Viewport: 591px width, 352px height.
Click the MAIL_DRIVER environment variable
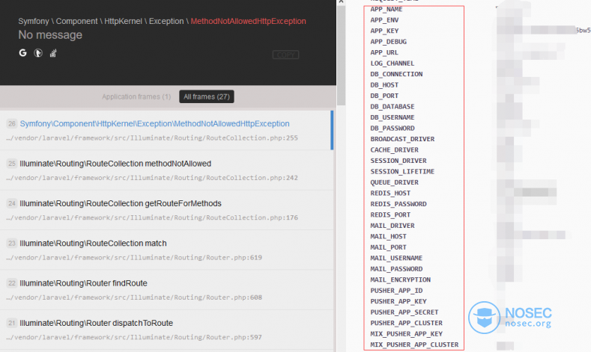[x=393, y=226]
